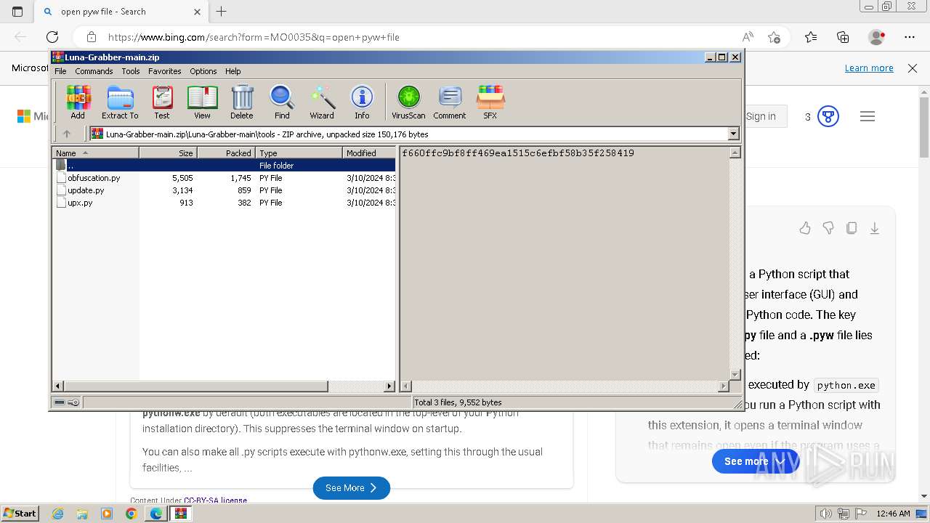
Task: Sort the file list by Type column
Action: (299, 153)
